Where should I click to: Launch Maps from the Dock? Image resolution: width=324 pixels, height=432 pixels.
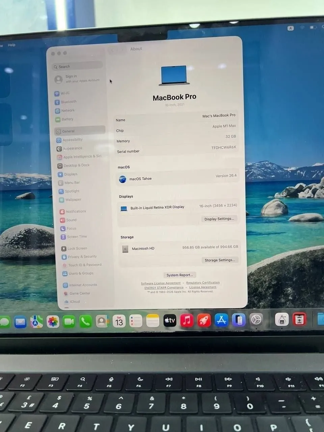click(x=36, y=322)
